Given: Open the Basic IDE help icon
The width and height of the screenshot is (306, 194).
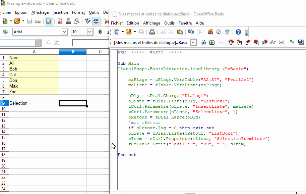Looking at the screenshot, I should click(238, 32).
